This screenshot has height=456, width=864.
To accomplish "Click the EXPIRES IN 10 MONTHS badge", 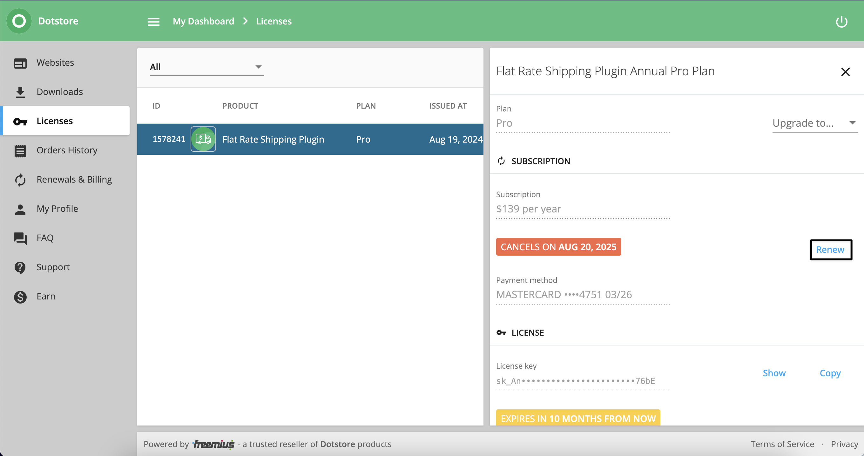I will click(578, 418).
